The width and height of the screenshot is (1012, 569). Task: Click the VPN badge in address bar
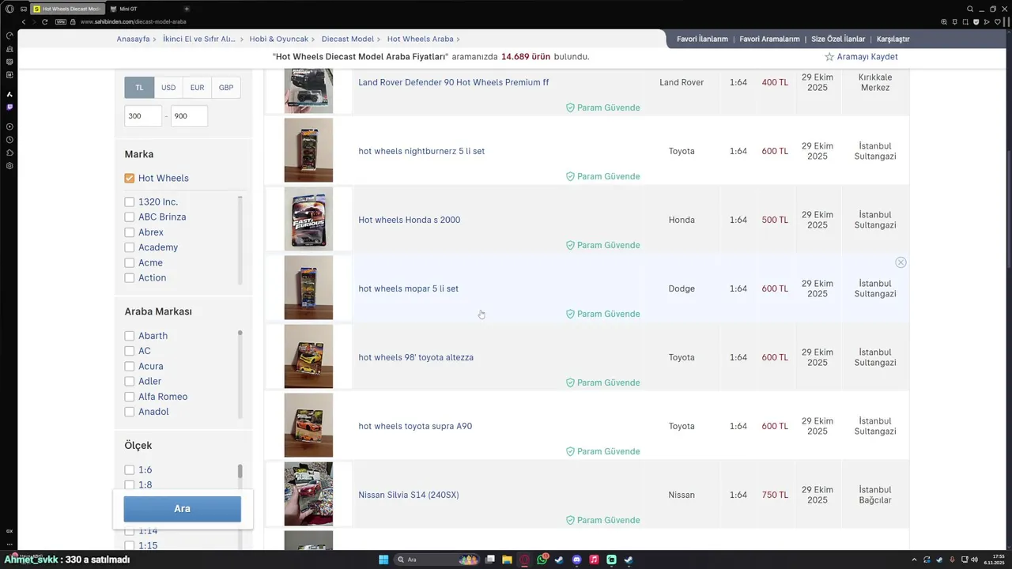pyautogui.click(x=60, y=21)
